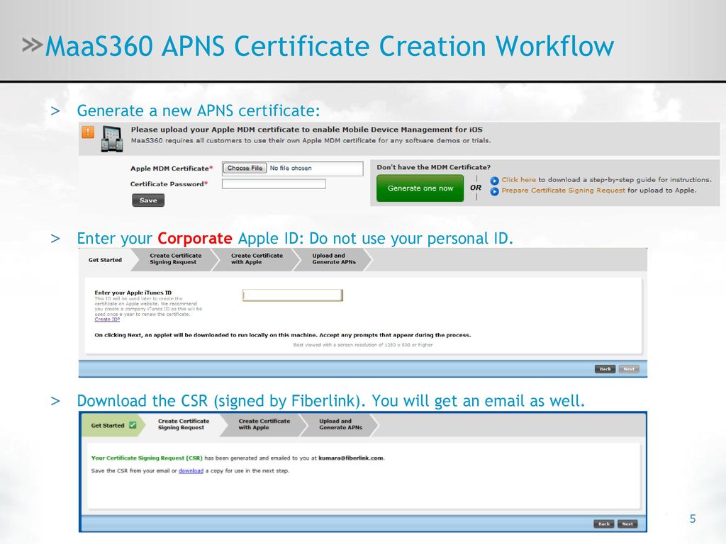
Task: Click the iPad and iPhone devices image
Action: click(112, 139)
